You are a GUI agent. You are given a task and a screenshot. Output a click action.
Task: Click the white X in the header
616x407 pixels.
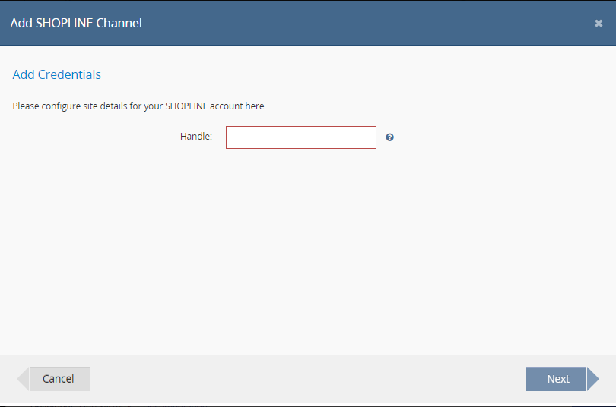[599, 23]
